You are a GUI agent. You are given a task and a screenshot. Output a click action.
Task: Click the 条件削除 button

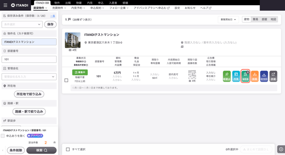16,150
